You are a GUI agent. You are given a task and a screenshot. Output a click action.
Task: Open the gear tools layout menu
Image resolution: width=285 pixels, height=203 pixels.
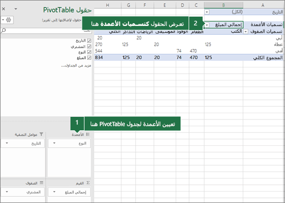[7, 20]
